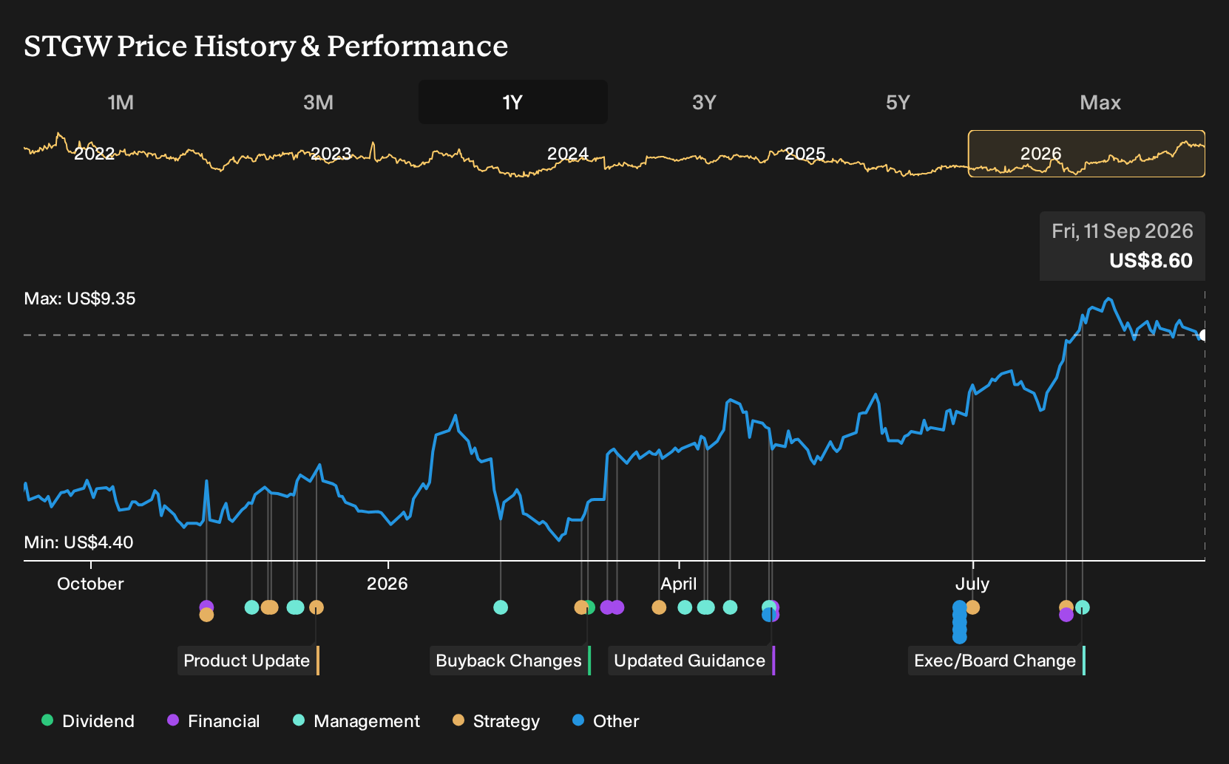Screen dimensions: 1229x764
Task: Jump to 2024 in the overview chart
Action: (567, 154)
